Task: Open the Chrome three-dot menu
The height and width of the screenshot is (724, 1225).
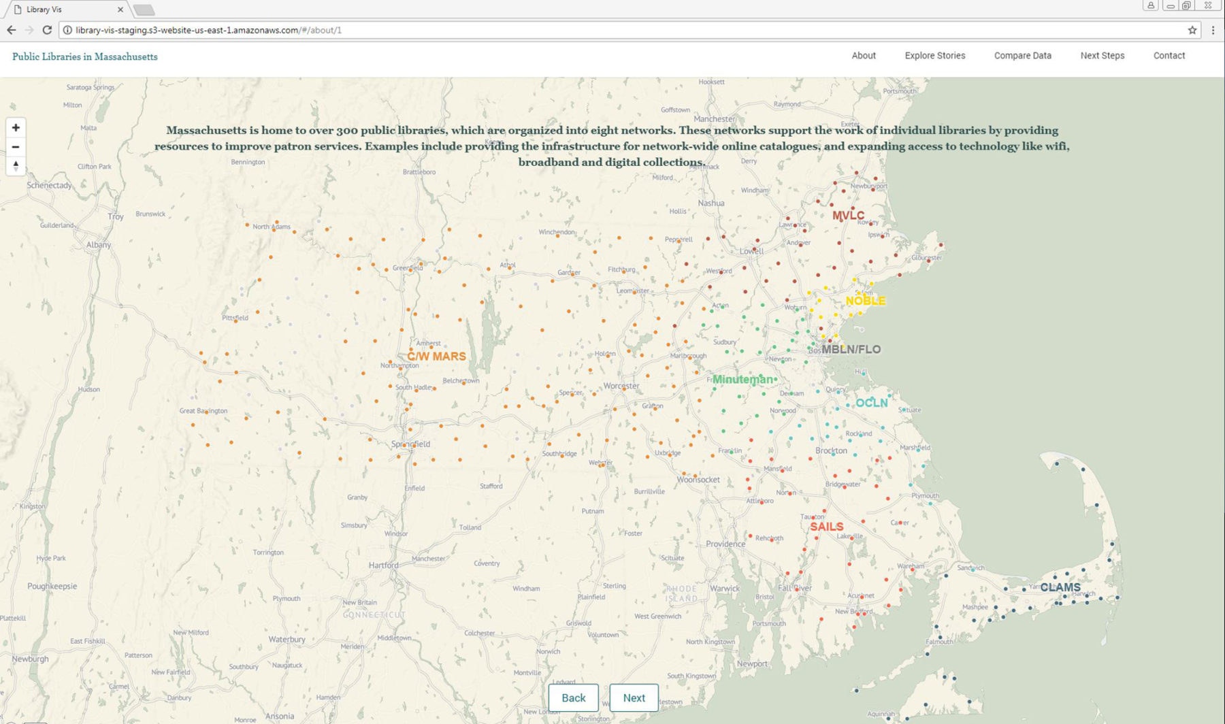Action: (x=1213, y=30)
